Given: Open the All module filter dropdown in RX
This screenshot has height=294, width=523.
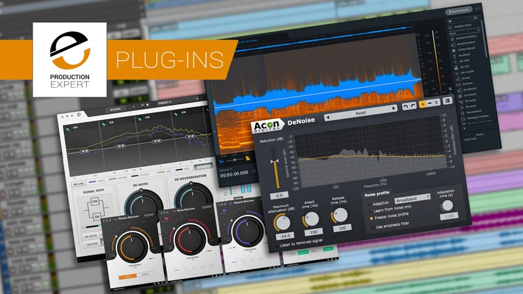Looking at the screenshot, I should (460, 21).
